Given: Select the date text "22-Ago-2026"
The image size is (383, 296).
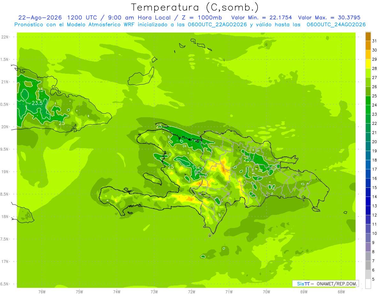Looking at the screenshot, I should pos(40,18).
